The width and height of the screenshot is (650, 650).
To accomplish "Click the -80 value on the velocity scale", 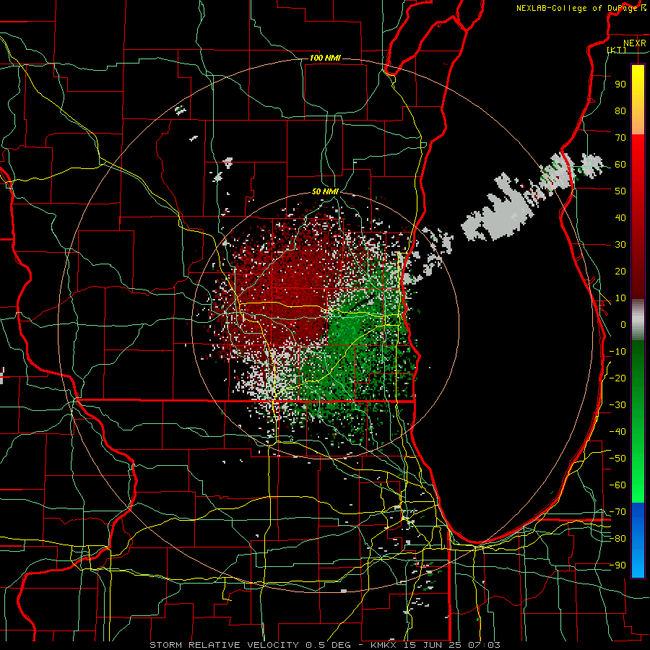I will (617, 539).
